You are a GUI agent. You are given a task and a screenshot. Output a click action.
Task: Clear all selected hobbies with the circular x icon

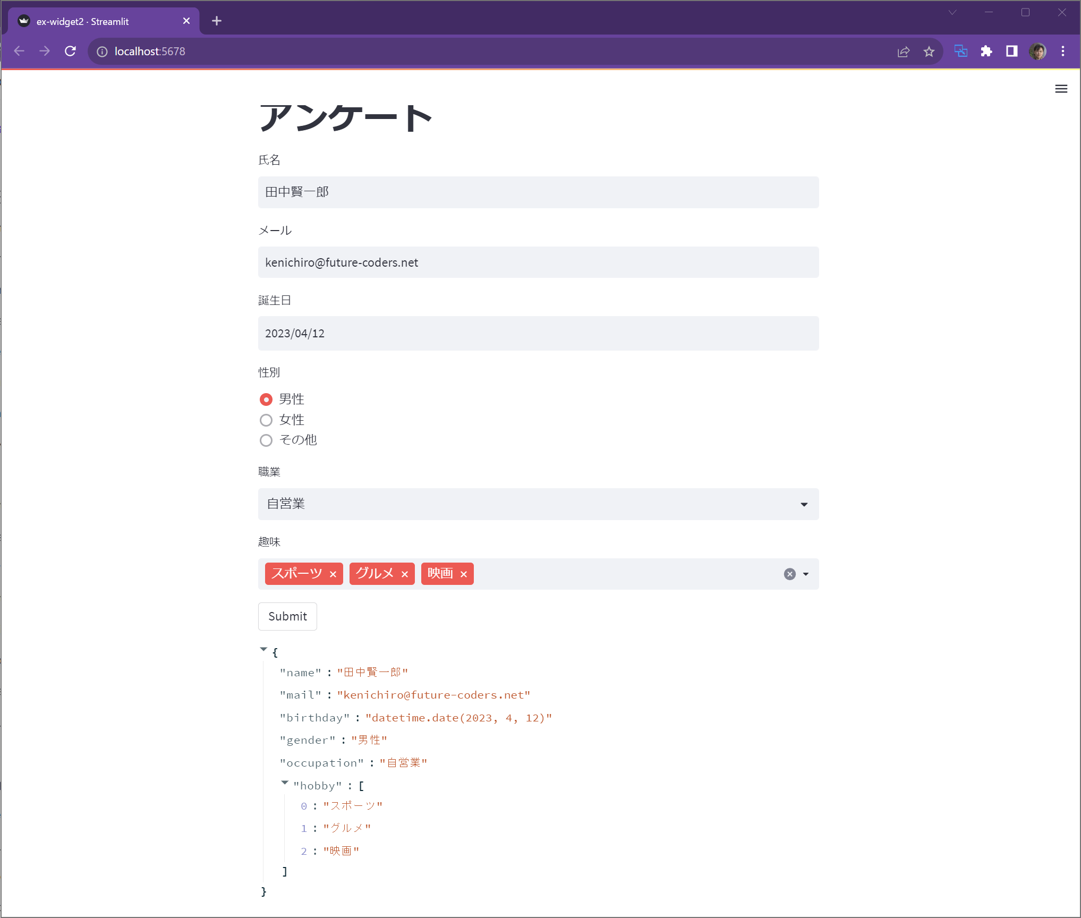789,574
